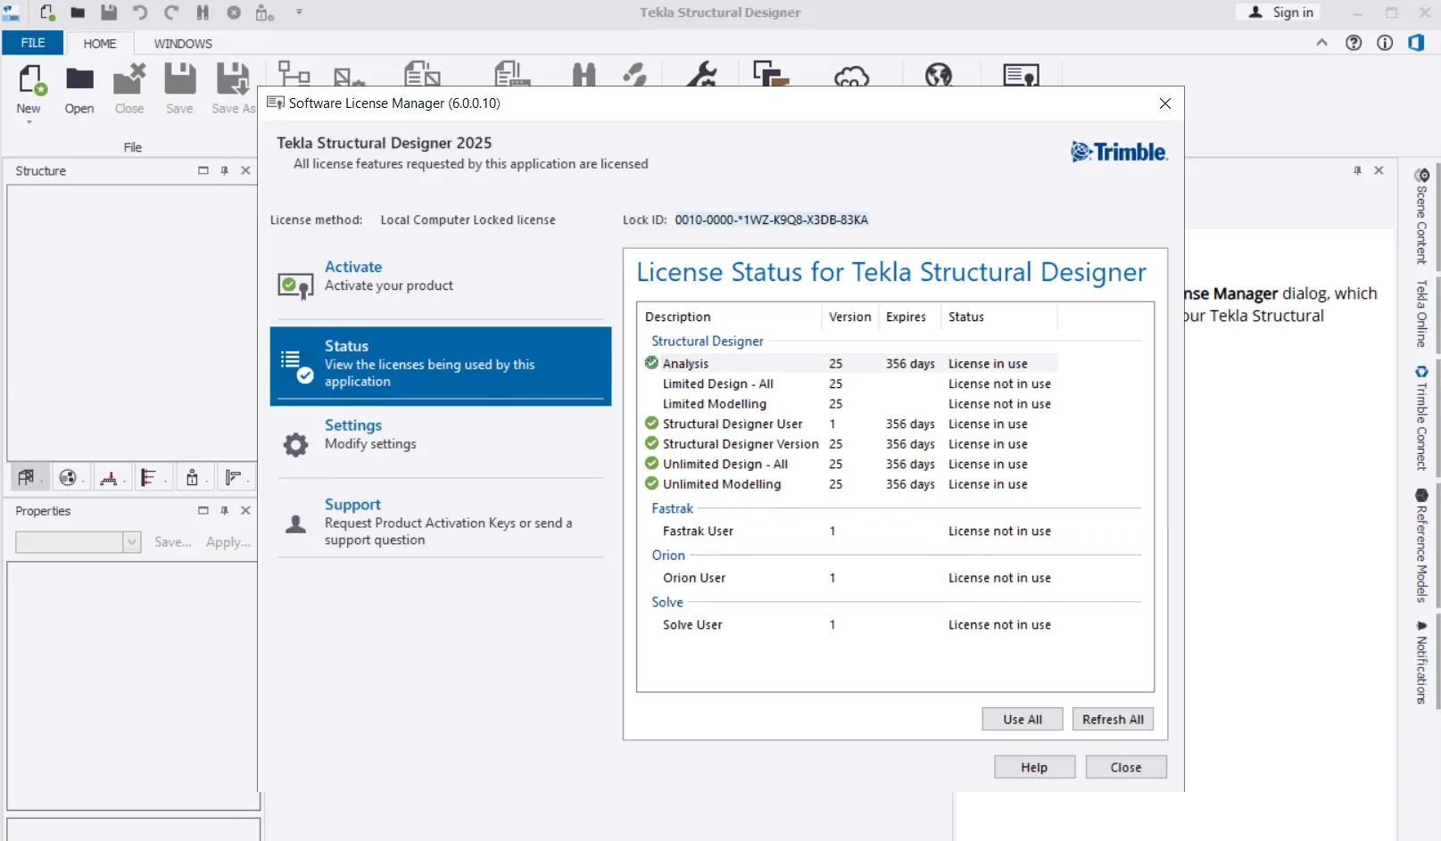This screenshot has width=1441, height=841.
Task: Click the Lock ID value field
Action: (771, 219)
